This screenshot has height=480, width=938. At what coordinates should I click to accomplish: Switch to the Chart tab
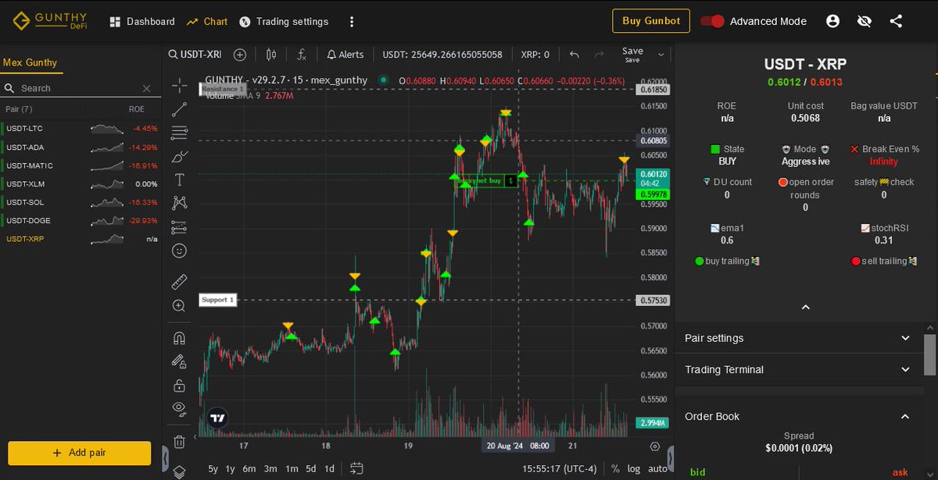coord(207,21)
